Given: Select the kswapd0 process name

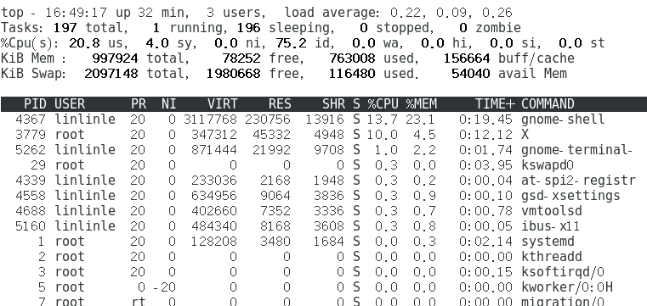Looking at the screenshot, I should tap(548, 165).
